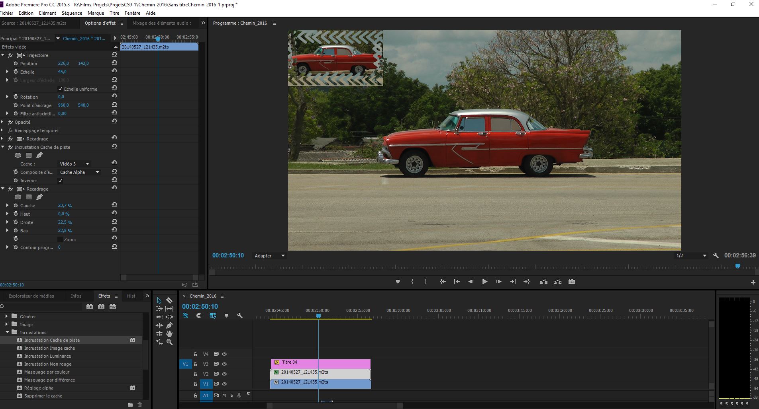Switch to the Explorateur de médias tab

click(x=31, y=296)
